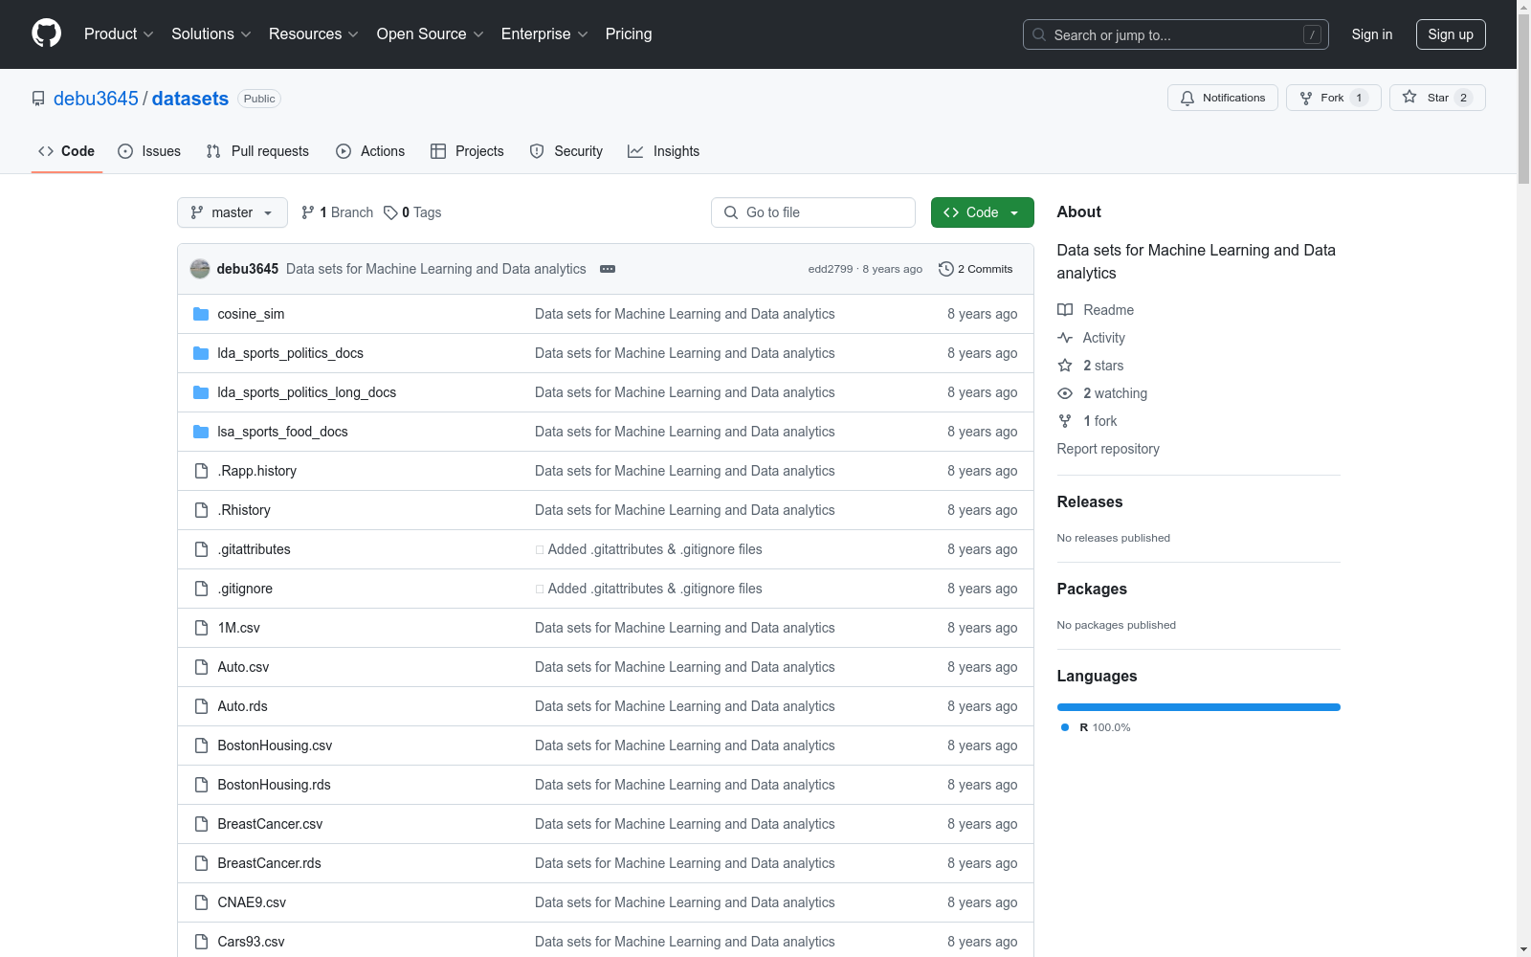Click the eye icon beside 2 watching
Image resolution: width=1531 pixels, height=957 pixels.
click(x=1065, y=393)
